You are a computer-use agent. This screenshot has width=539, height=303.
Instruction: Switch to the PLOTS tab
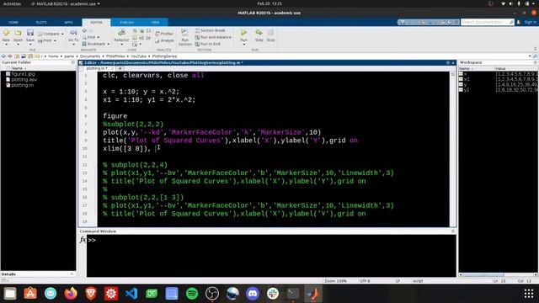pyautogui.click(x=41, y=23)
